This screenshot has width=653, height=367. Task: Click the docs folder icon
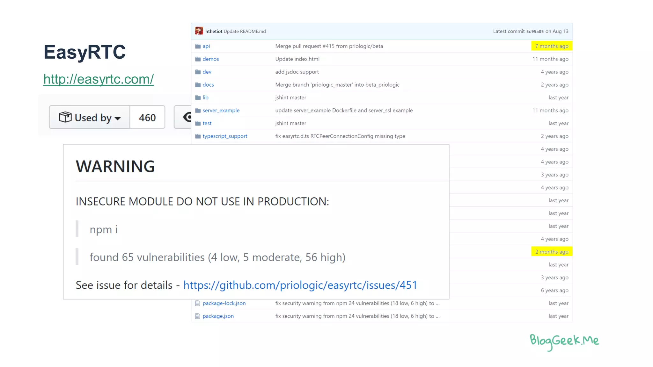198,85
